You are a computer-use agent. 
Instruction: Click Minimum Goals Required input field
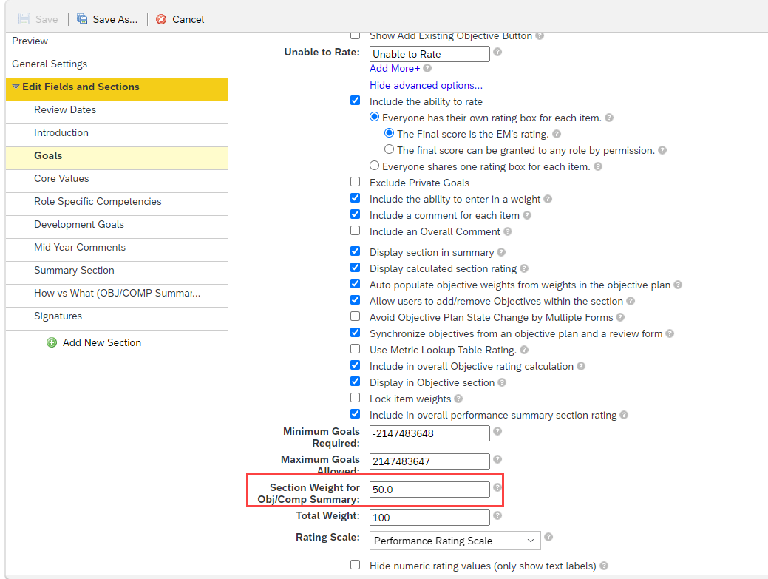[x=429, y=433]
